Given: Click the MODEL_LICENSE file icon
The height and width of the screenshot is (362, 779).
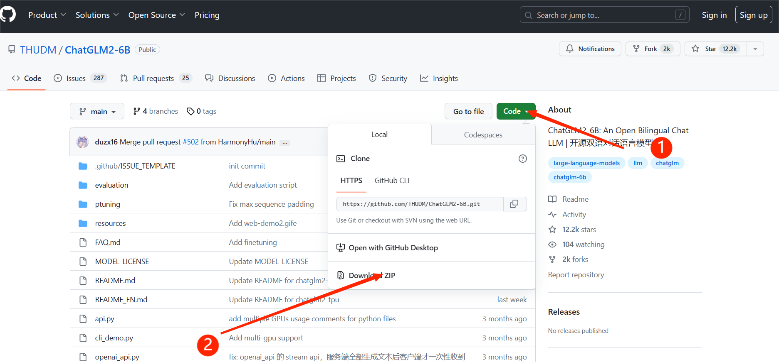Looking at the screenshot, I should click(83, 262).
